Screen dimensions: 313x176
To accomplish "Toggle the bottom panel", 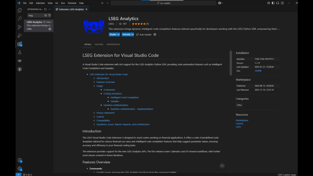I will [278, 3].
